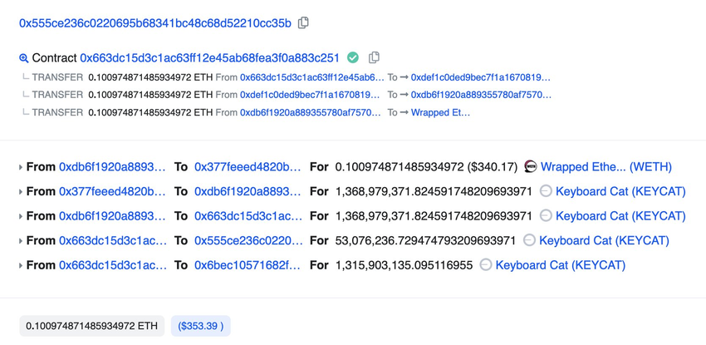Click the token icon before the 53,076,236 KEYCAT link
Screen dimensions: 706x345
click(529, 240)
